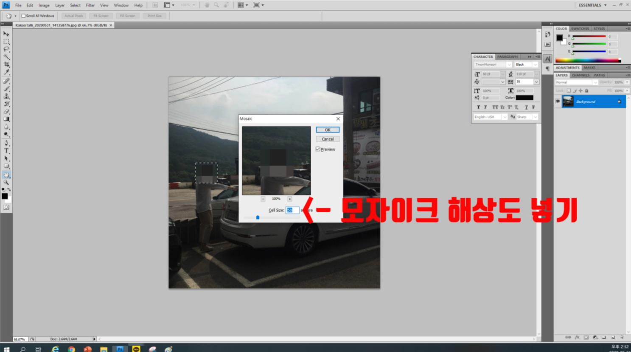The image size is (631, 352).
Task: Select the Crop tool
Action: 6,65
